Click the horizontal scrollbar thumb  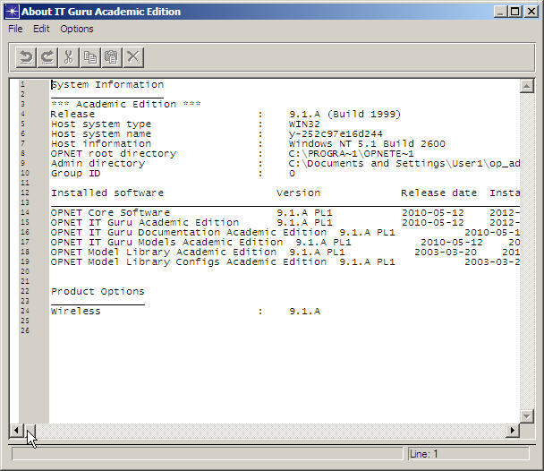30,431
